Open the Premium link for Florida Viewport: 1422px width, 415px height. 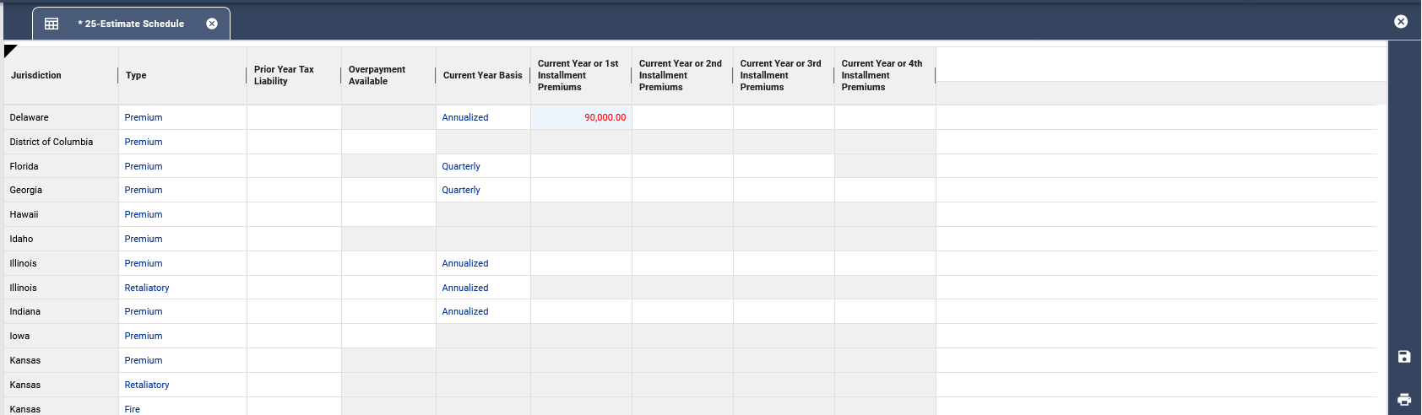pyautogui.click(x=144, y=166)
